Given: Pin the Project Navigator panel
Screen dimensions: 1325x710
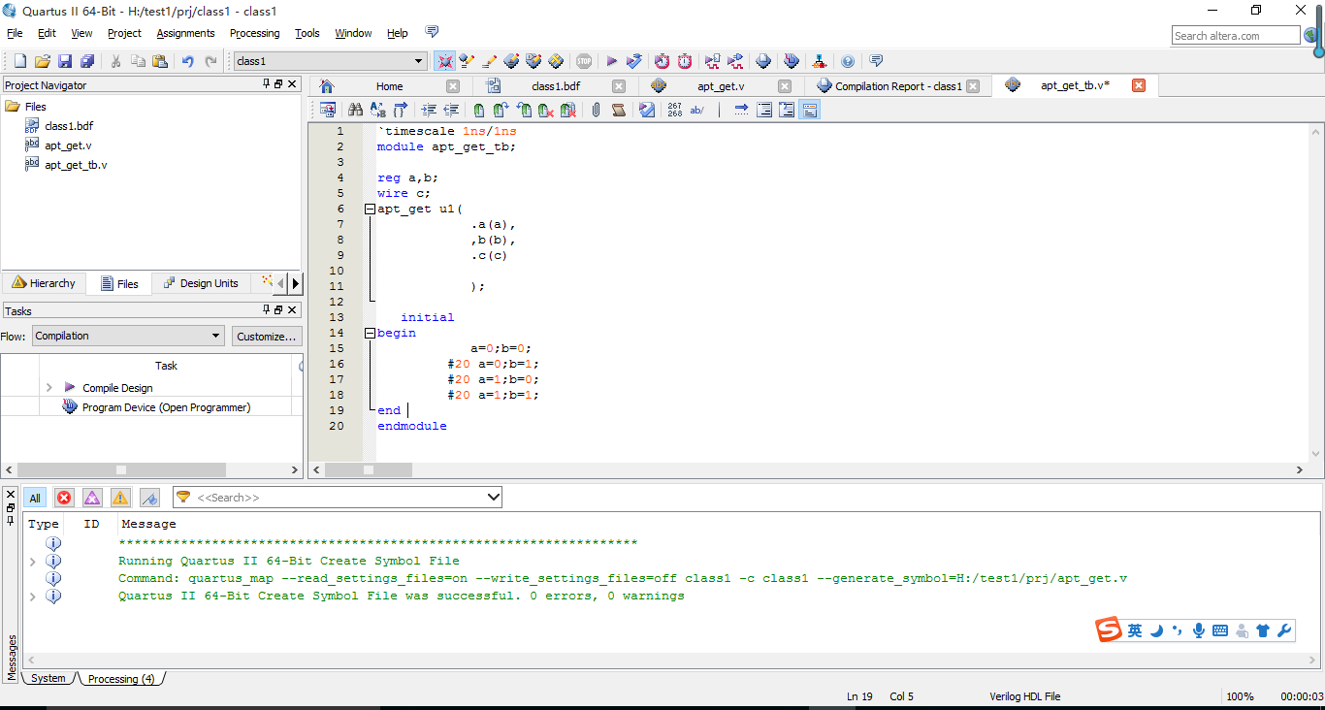Looking at the screenshot, I should (x=267, y=84).
